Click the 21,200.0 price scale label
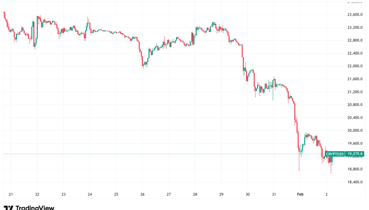The width and height of the screenshot is (369, 210). pos(355,92)
